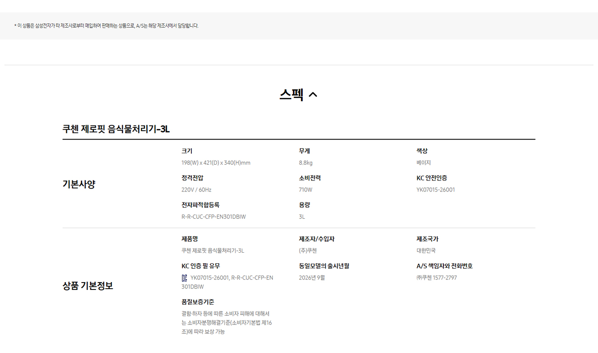
Task: Select the warranty paragraph starting '결함·하자 등에'
Action: coord(227,323)
